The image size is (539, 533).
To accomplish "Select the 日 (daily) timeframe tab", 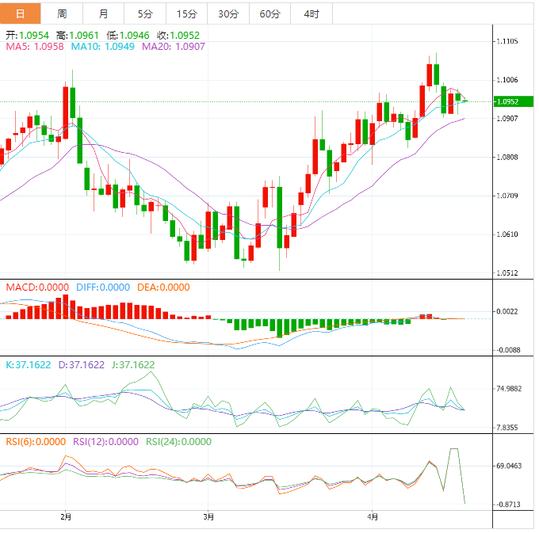I will pos(20,14).
